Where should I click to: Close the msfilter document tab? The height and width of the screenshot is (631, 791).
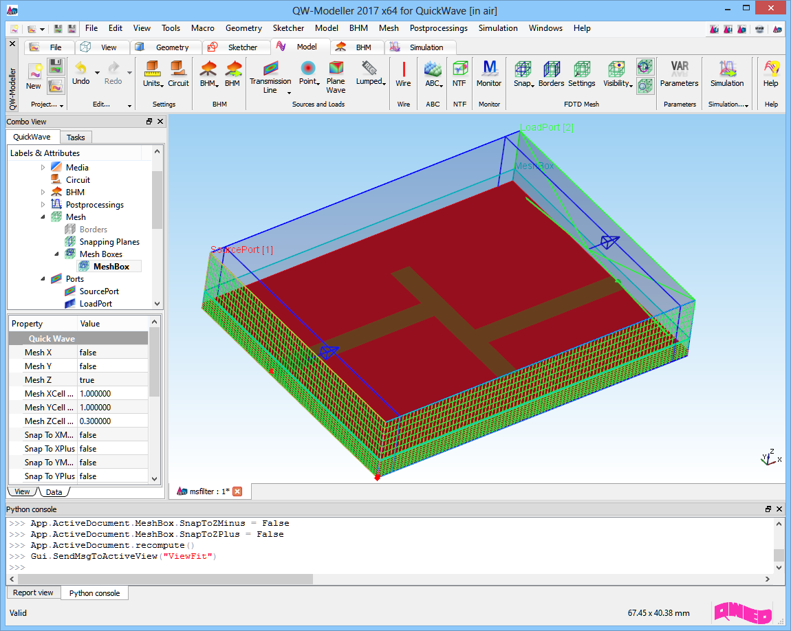point(237,491)
